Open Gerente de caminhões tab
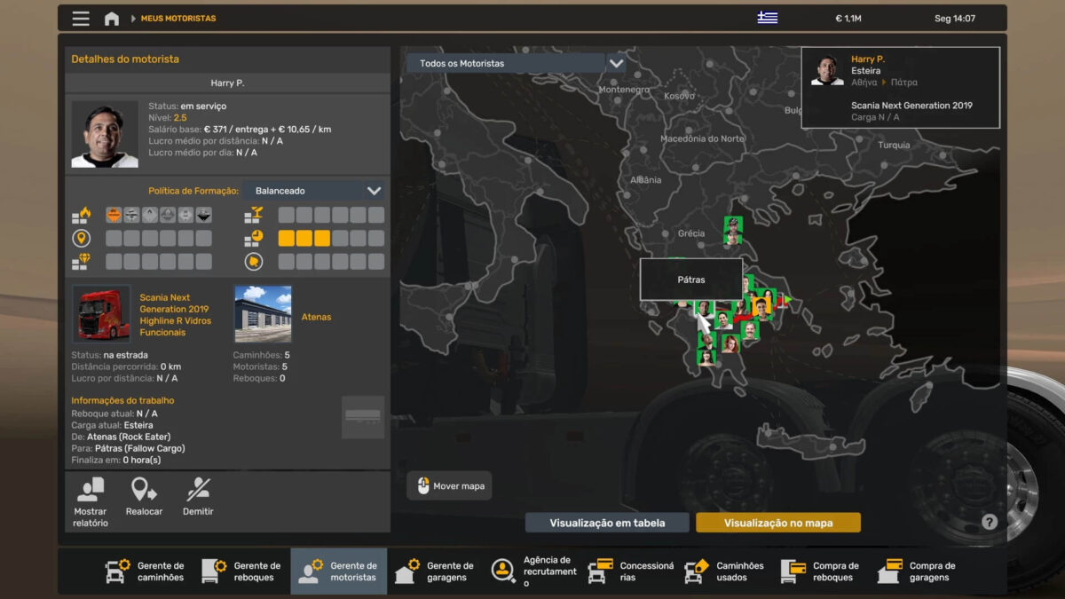The width and height of the screenshot is (1065, 599). (146, 571)
